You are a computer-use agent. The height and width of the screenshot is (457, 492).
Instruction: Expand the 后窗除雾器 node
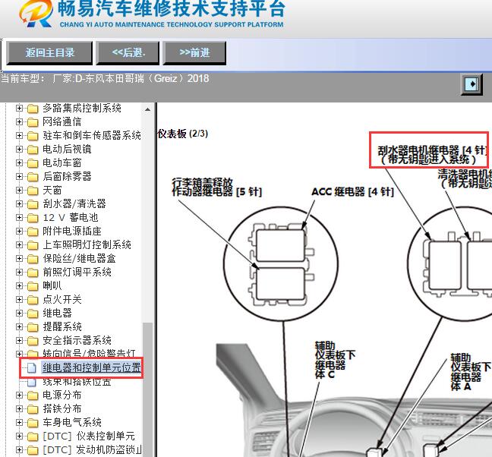[x=19, y=177]
